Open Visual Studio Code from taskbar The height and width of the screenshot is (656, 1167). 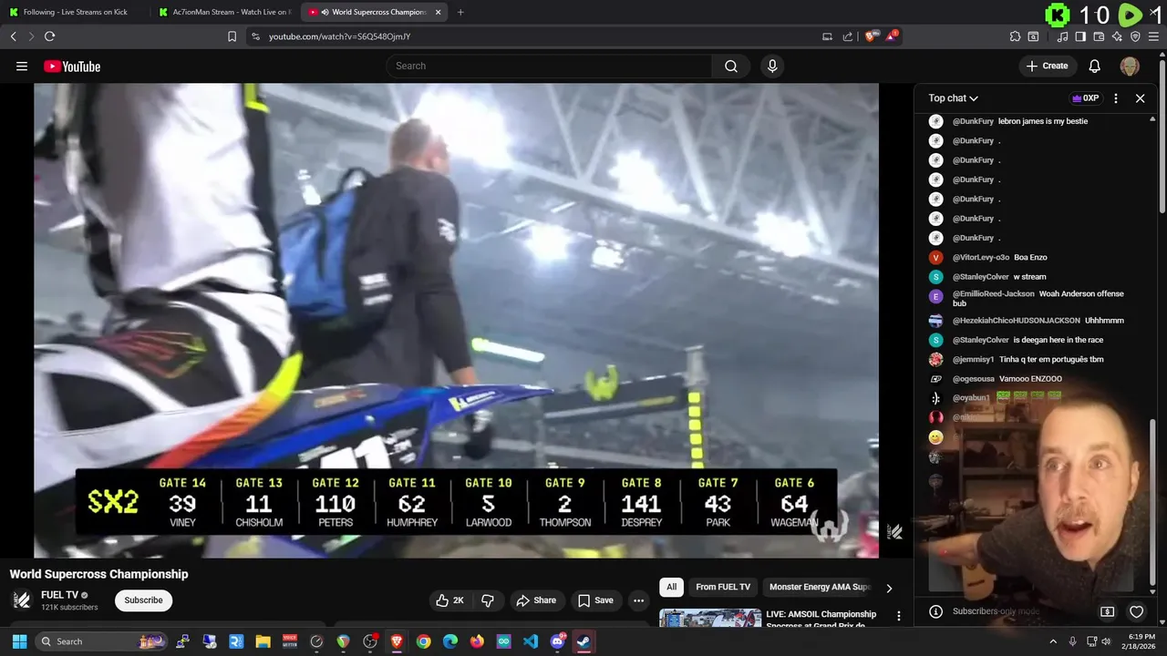pos(531,641)
